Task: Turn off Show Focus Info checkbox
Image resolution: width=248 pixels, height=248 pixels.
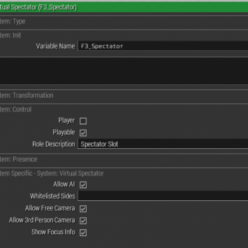Action: pos(83,232)
